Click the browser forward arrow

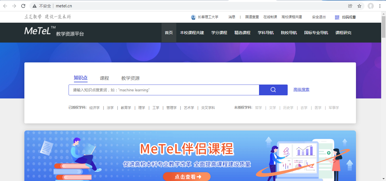click(x=14, y=6)
